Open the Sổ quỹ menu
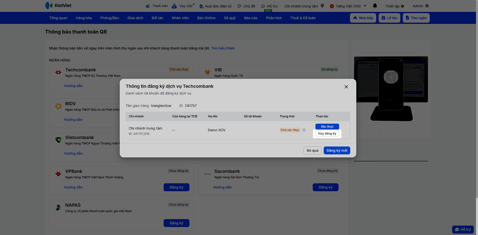This screenshot has width=478, height=235. click(230, 18)
